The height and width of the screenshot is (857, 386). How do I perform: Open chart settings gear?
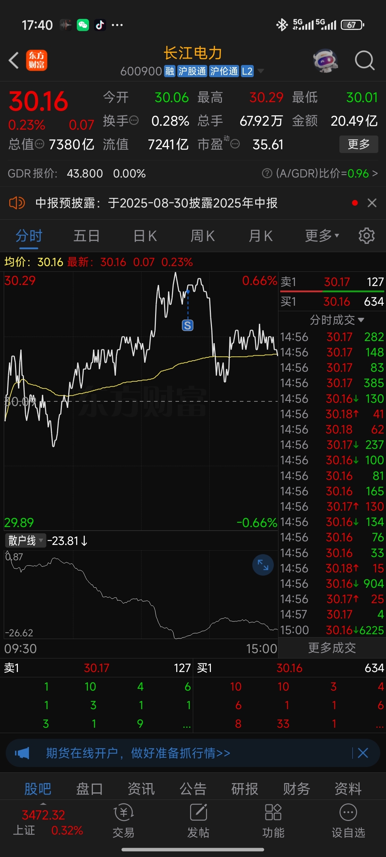tap(367, 236)
